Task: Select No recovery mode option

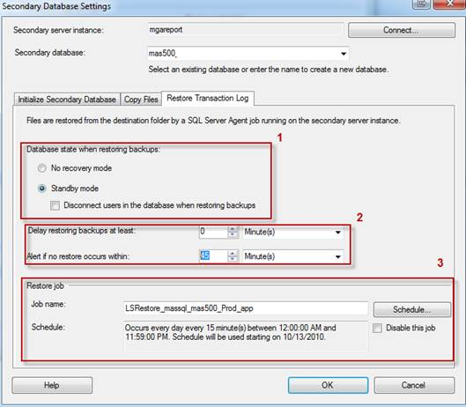Action: (x=42, y=168)
